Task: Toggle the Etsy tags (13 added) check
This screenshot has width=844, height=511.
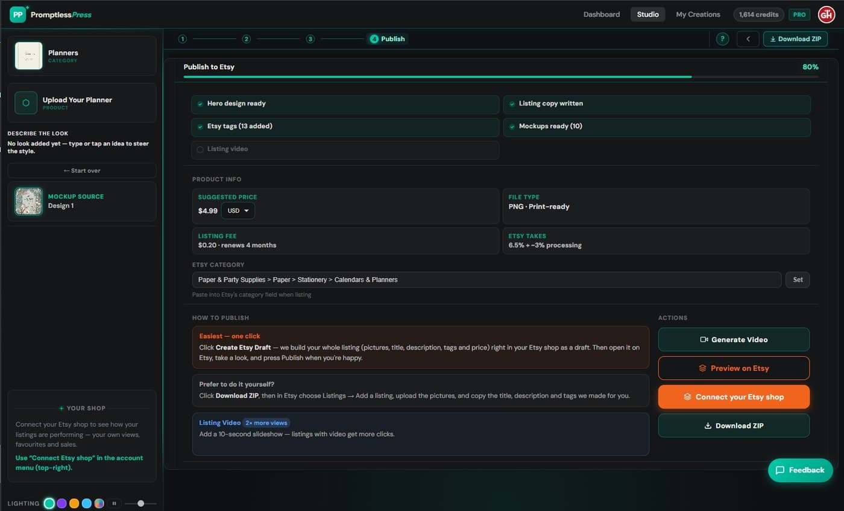Action: tap(200, 127)
